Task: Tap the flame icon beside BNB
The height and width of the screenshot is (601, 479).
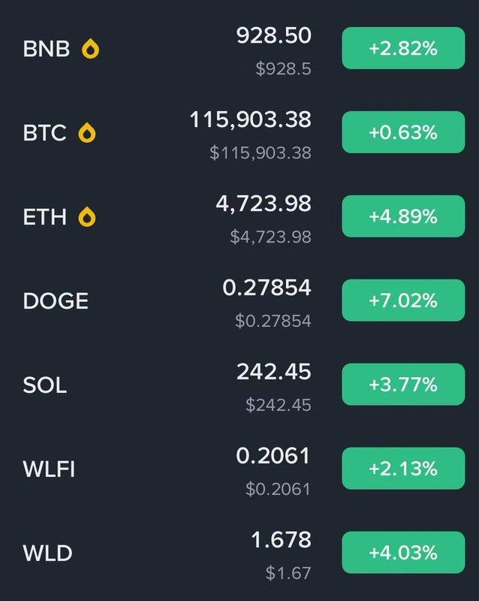Action: tap(90, 49)
